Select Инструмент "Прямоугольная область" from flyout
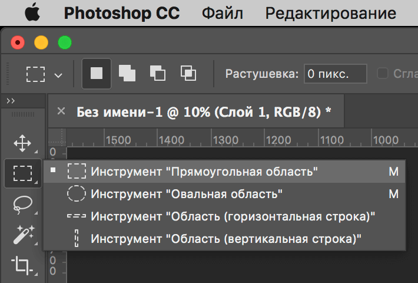Viewport: 418px width, 283px height. point(224,172)
